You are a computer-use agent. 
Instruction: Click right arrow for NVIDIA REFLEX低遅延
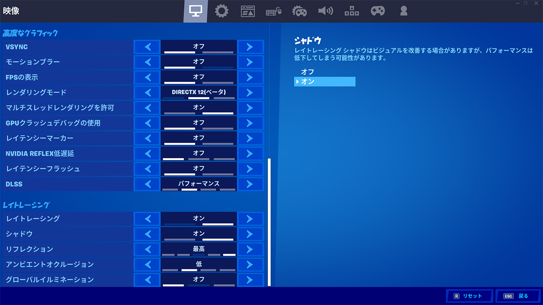click(x=250, y=153)
